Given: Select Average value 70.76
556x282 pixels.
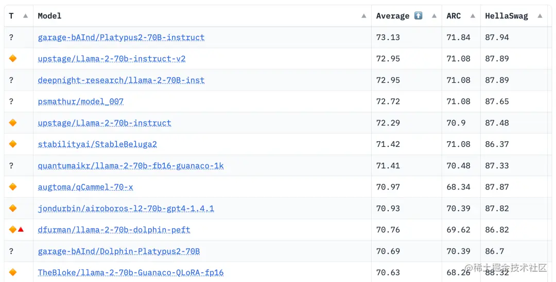Looking at the screenshot, I should pyautogui.click(x=388, y=230).
